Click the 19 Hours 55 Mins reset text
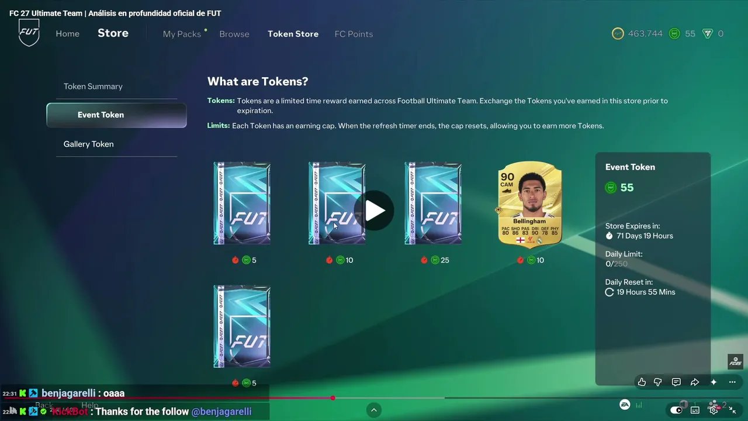This screenshot has width=748, height=421. pyautogui.click(x=646, y=292)
